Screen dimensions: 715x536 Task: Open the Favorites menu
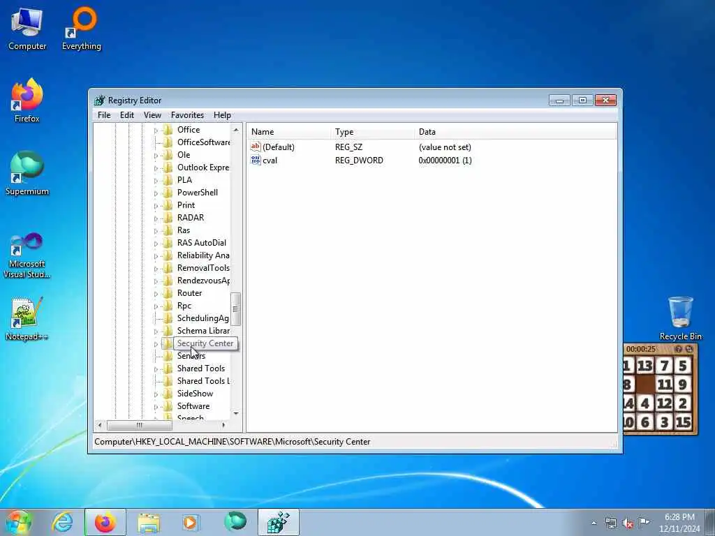[x=187, y=115]
